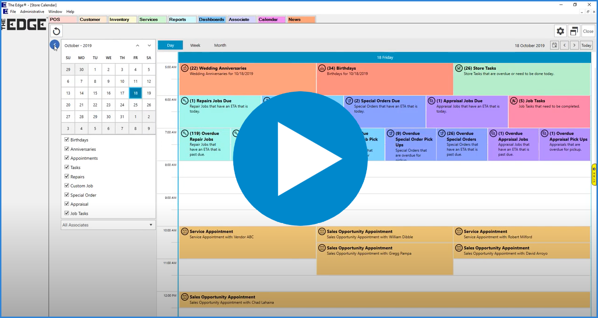
Task: Click October - 2019 month header
Action: coord(78,46)
